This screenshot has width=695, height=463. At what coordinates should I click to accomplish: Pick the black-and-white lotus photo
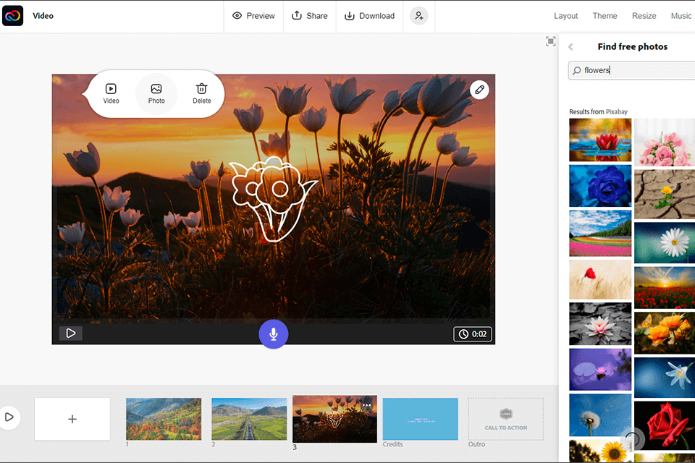[600, 324]
